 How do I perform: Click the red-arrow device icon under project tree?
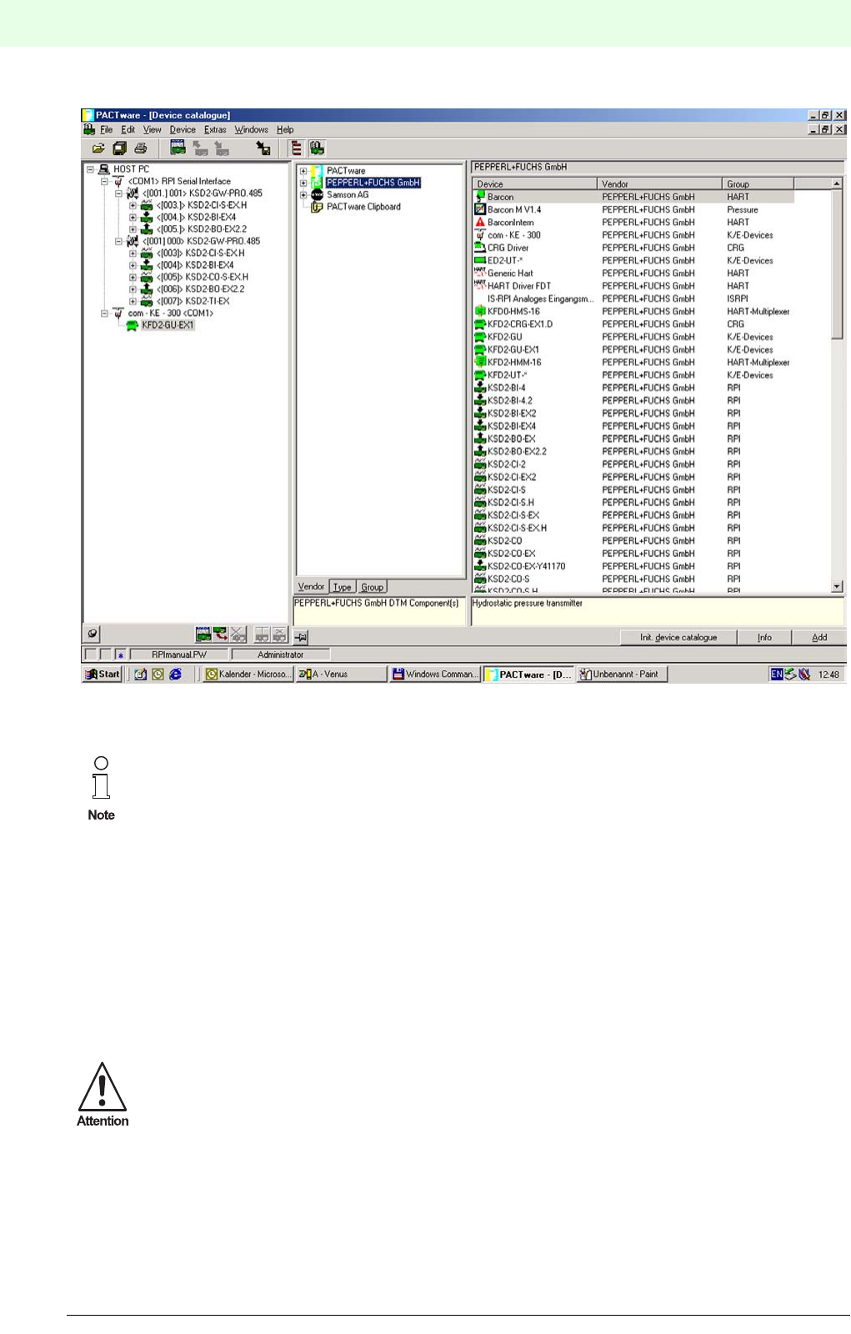point(220,634)
